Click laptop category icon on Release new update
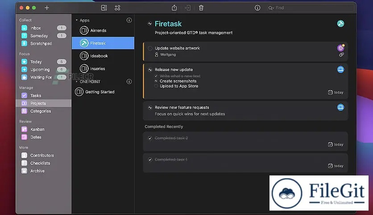The height and width of the screenshot is (215, 373). coord(340,69)
